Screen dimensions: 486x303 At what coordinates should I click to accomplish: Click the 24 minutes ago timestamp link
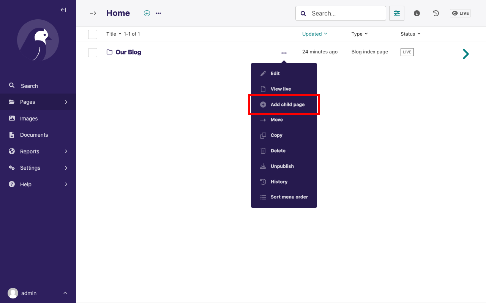coord(320,52)
